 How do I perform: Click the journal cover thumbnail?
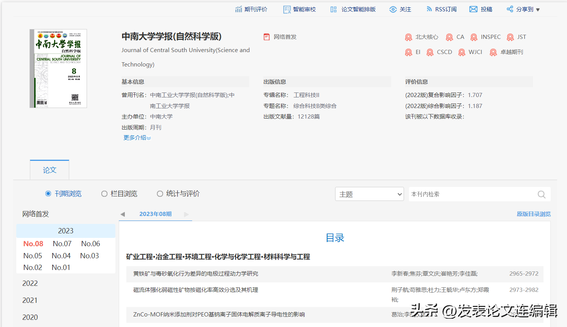(58, 68)
